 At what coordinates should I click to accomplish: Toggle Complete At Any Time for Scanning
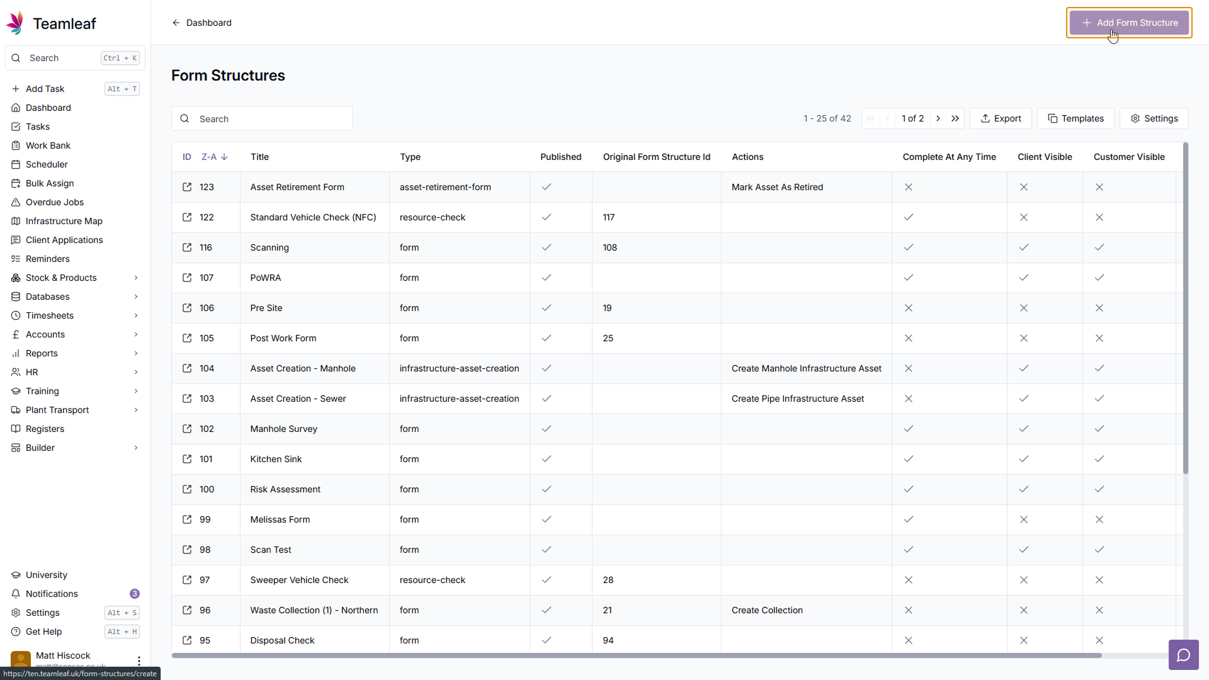(x=909, y=247)
